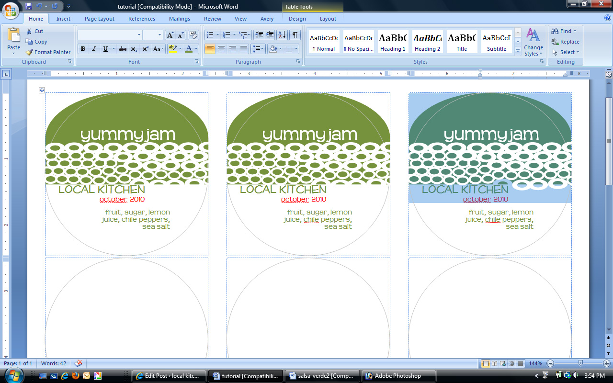Open Adobe Photoshop from the taskbar
This screenshot has width=613, height=383.
(398, 376)
